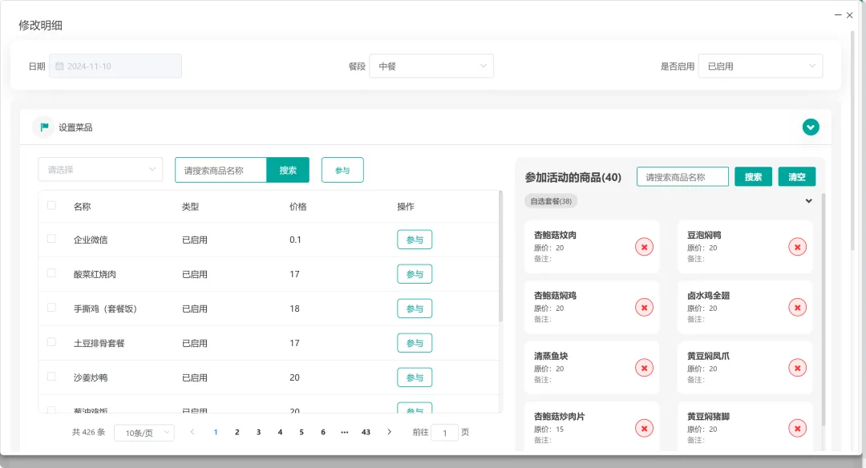Select the 土豆排骨套餐 row checkbox
866x468 pixels.
pos(51,342)
